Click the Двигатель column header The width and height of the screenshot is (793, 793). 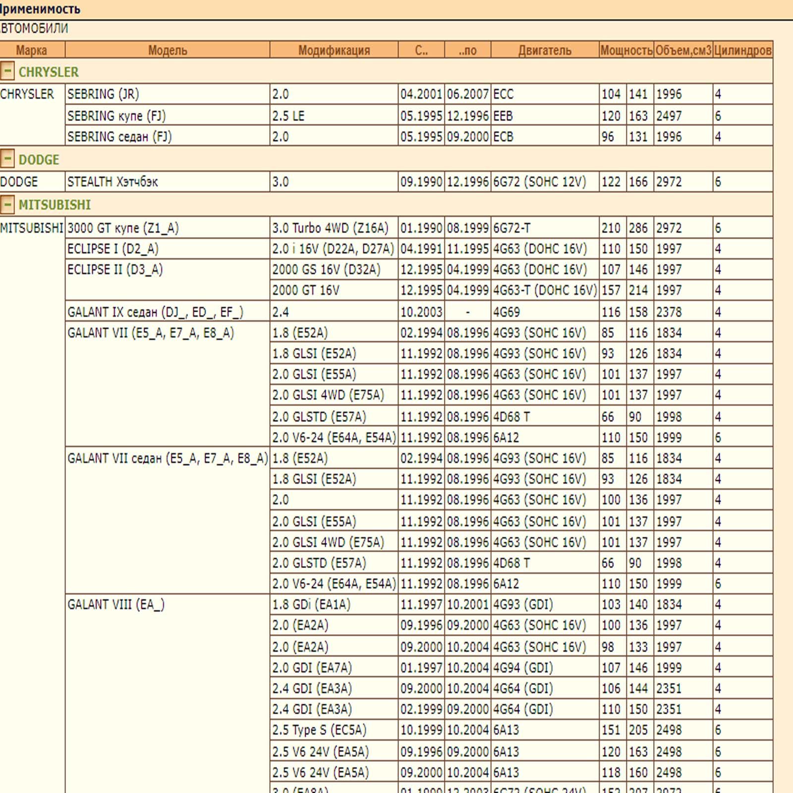point(545,50)
